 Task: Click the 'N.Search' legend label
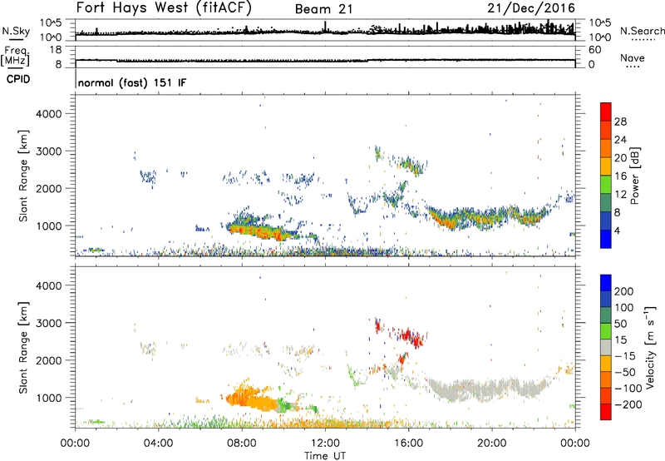pyautogui.click(x=642, y=31)
